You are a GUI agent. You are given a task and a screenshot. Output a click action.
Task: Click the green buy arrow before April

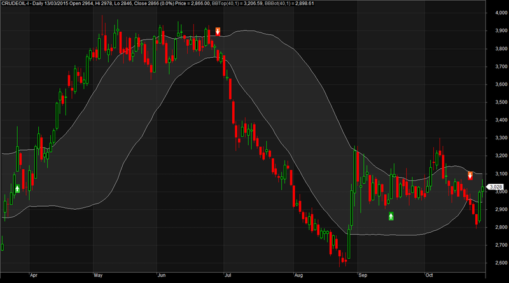click(x=18, y=188)
